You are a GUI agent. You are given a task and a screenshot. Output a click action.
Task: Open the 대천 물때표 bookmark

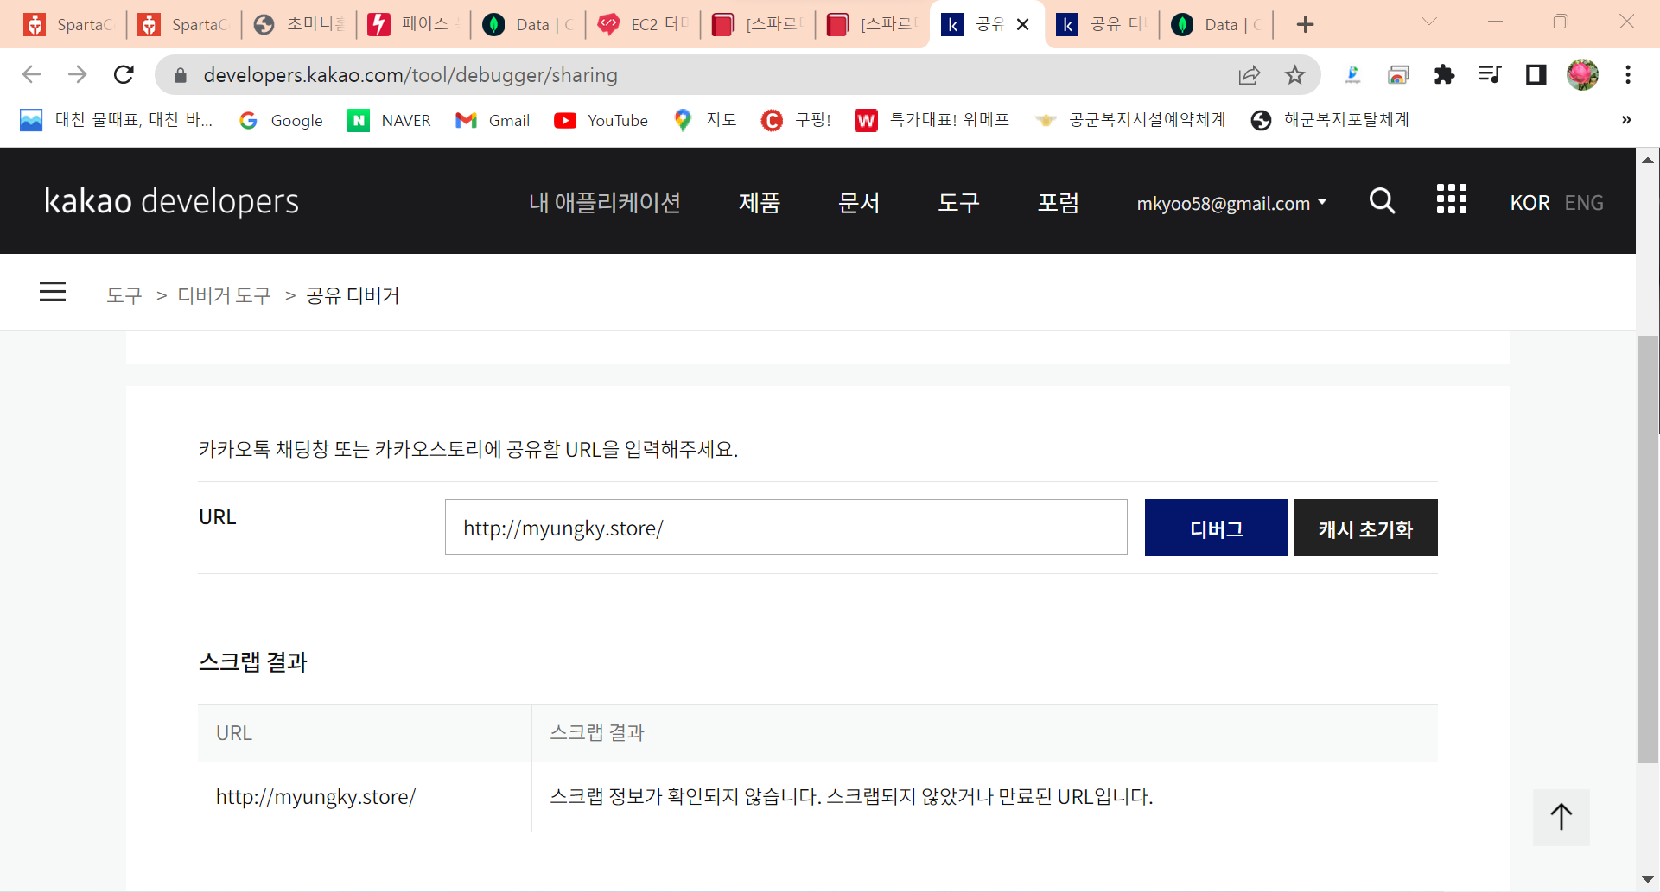[x=116, y=120]
